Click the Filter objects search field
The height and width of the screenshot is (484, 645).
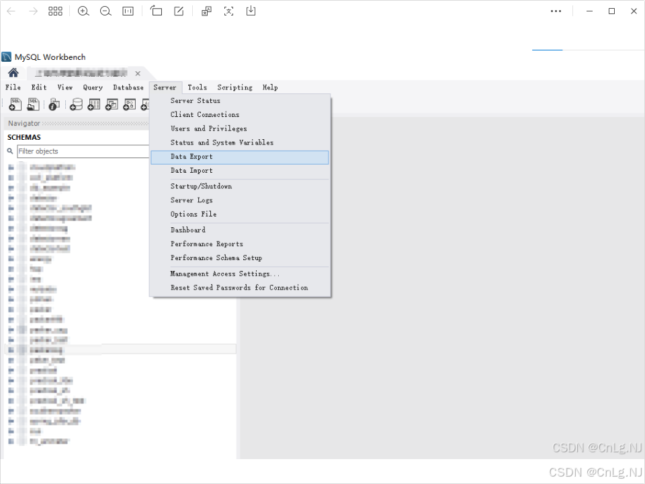tap(81, 151)
